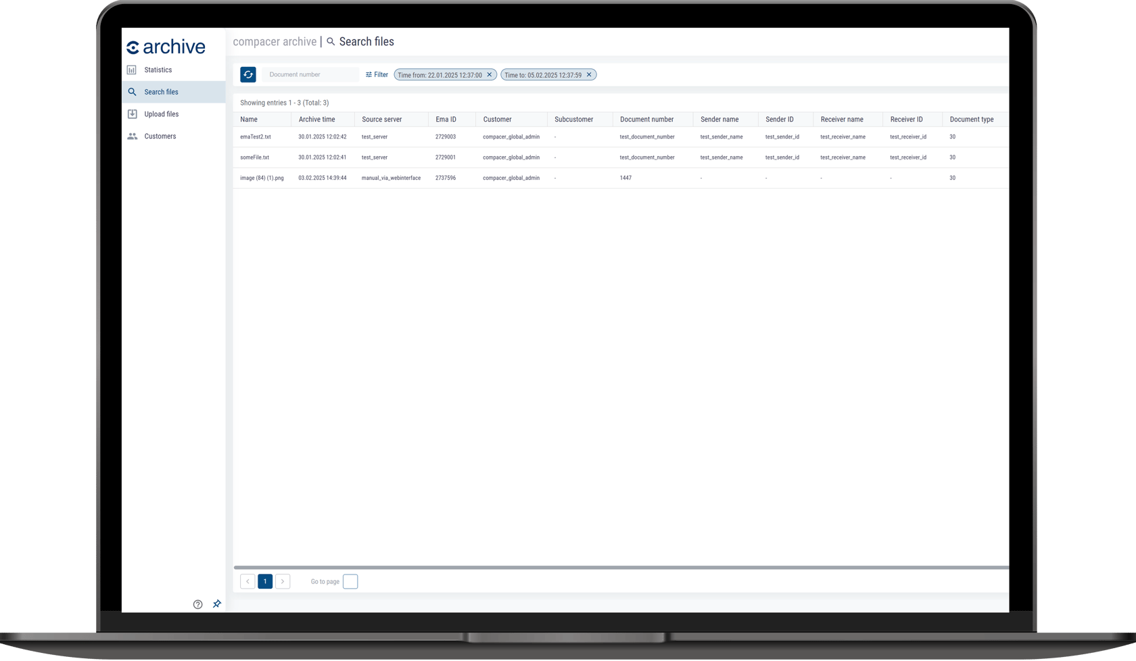Open Customers menu item
Viewport: 1136px width, 661px height.
click(174, 137)
